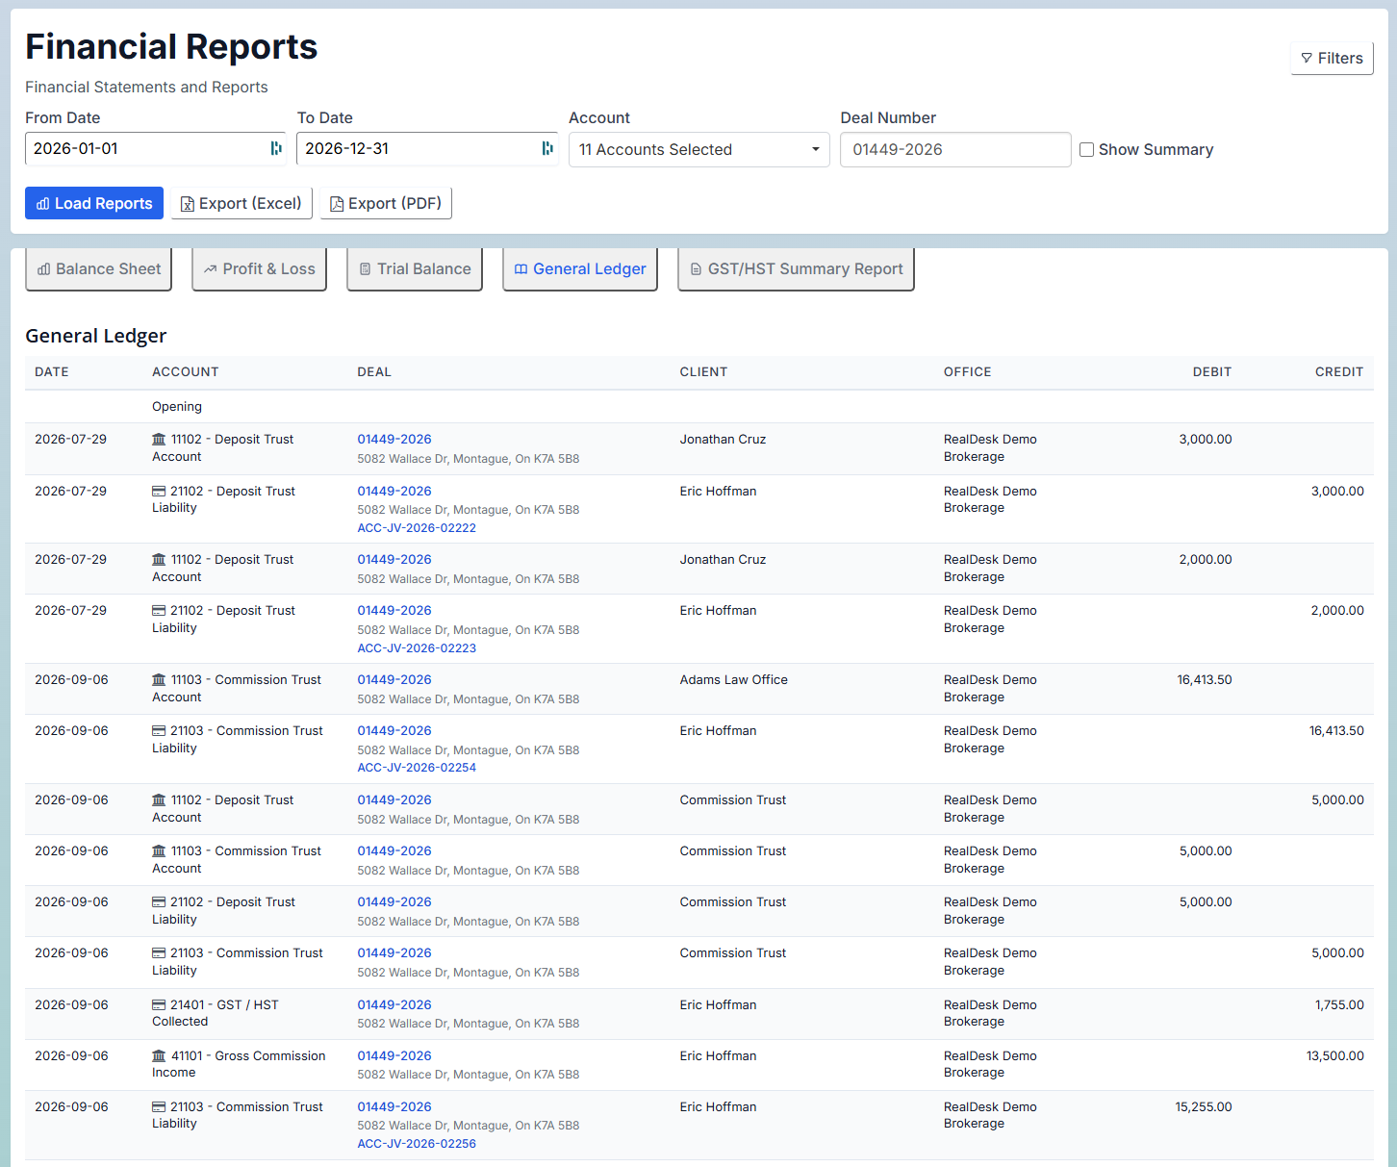
Task: Select the General Ledger tab
Action: click(580, 269)
